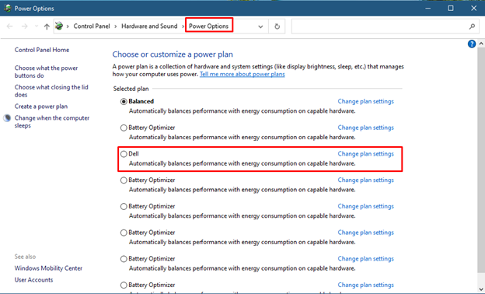Open Choose what the power buttons do
This screenshot has width=485, height=294.
pyautogui.click(x=46, y=72)
